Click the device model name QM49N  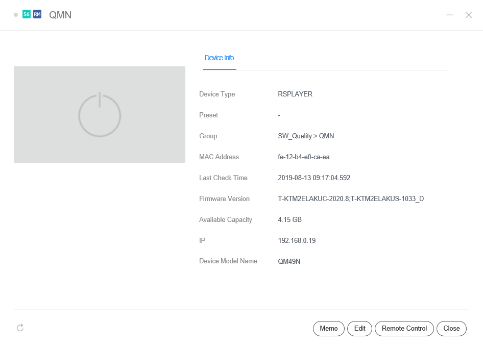pyautogui.click(x=289, y=261)
